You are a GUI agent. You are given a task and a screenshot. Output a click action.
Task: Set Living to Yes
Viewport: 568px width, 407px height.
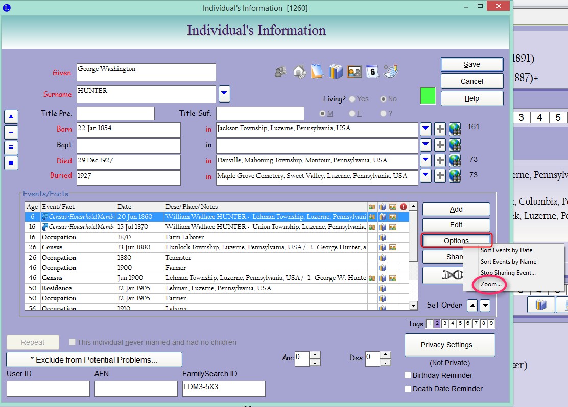click(x=352, y=99)
